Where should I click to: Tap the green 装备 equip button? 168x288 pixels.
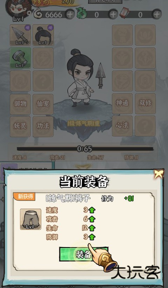[83, 254]
